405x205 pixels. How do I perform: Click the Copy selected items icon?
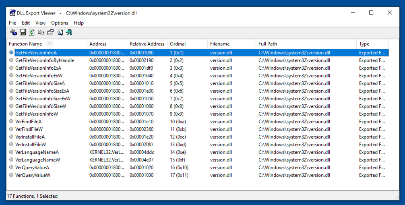pos(41,33)
